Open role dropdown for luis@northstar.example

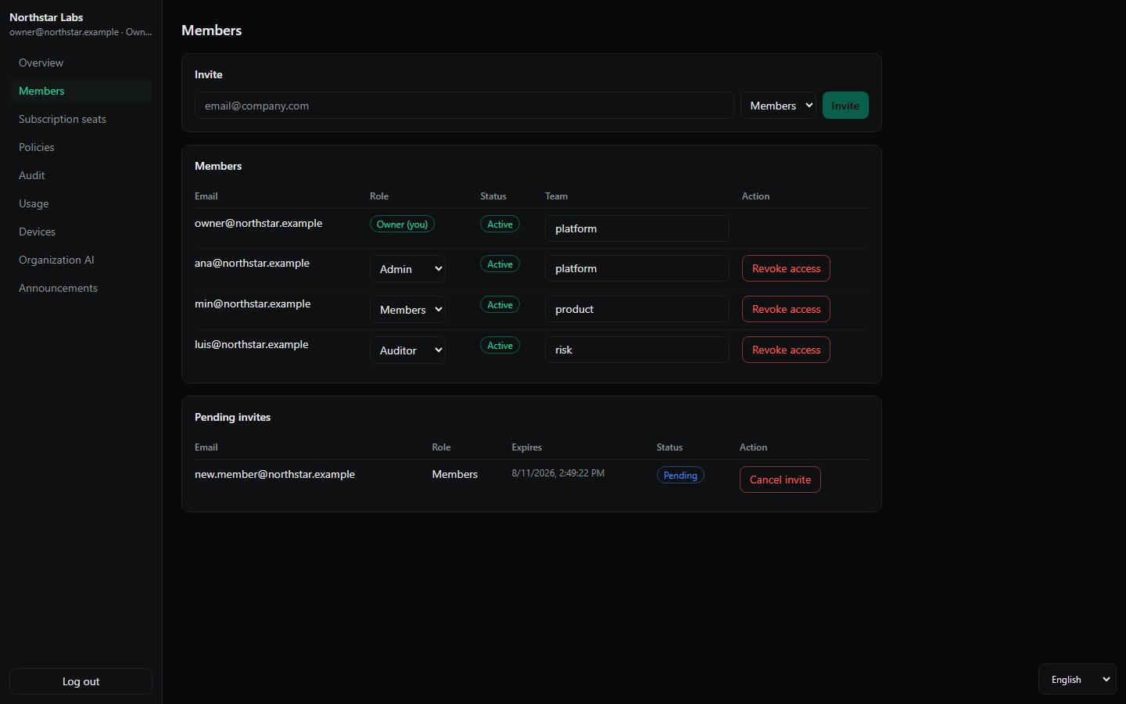click(x=407, y=350)
